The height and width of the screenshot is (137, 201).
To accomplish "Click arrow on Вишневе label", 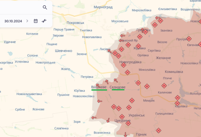I will (x=98, y=86).
